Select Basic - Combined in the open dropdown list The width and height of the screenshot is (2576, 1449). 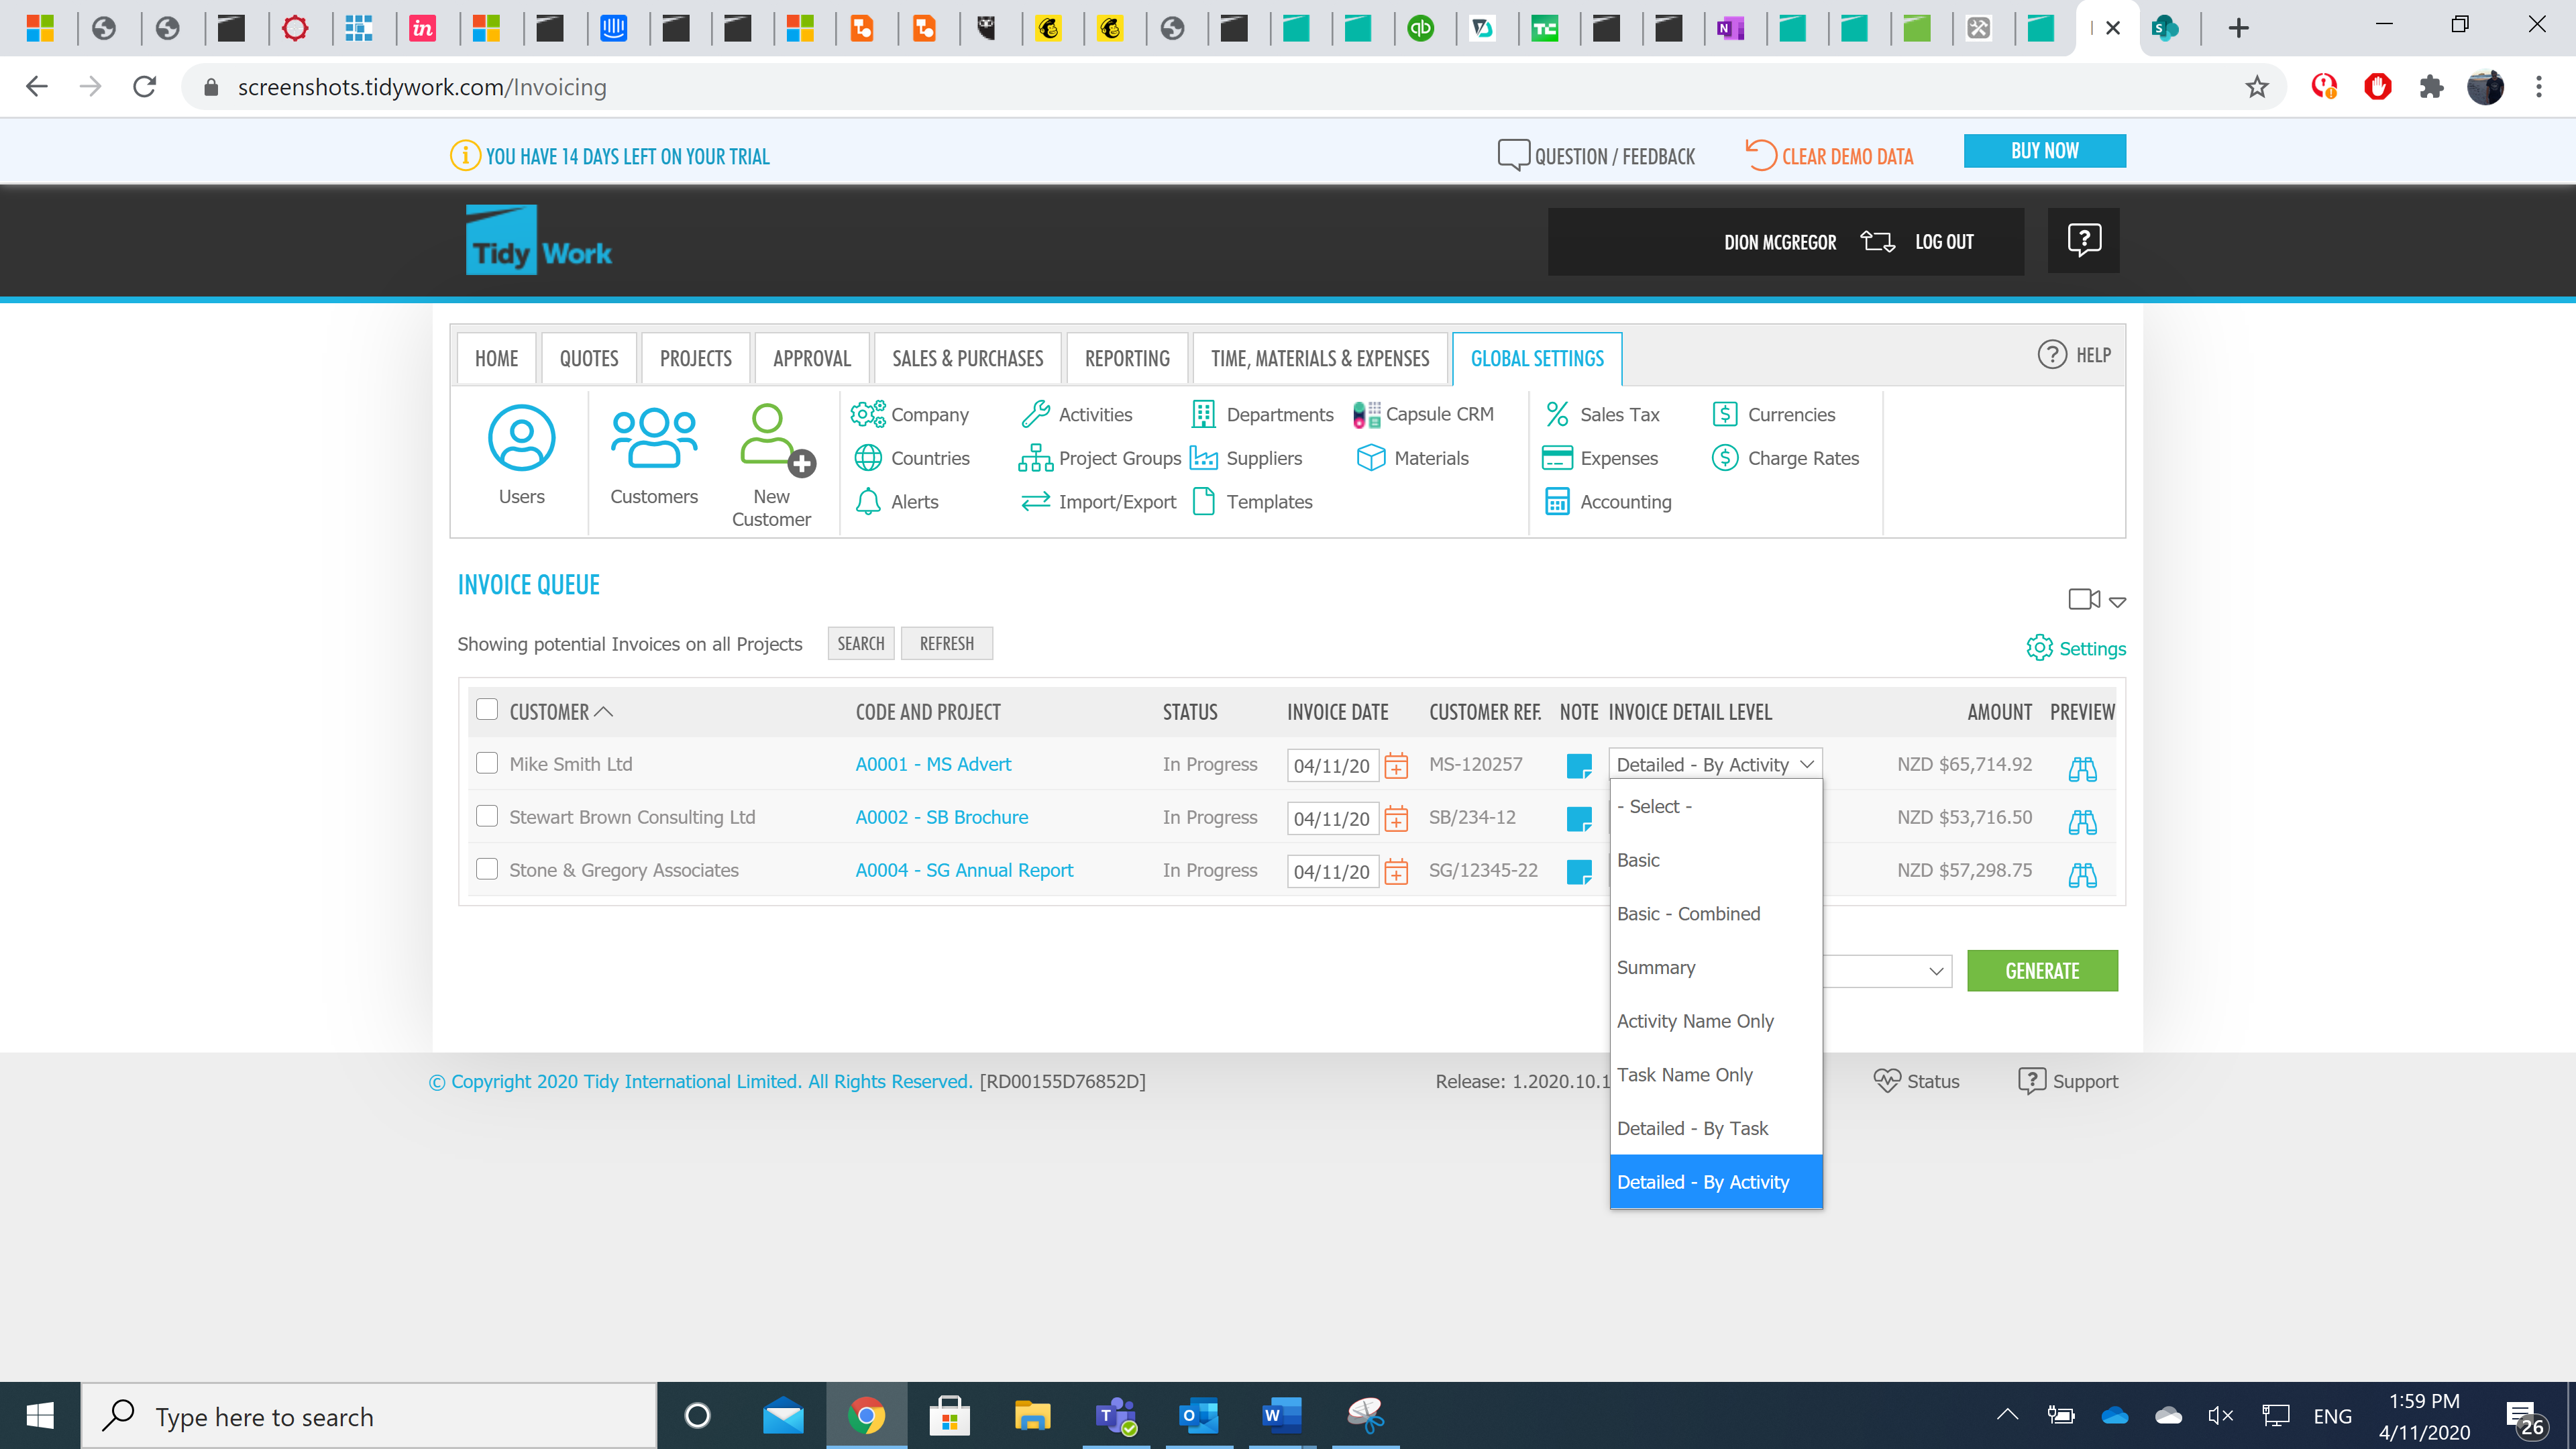pyautogui.click(x=1688, y=913)
